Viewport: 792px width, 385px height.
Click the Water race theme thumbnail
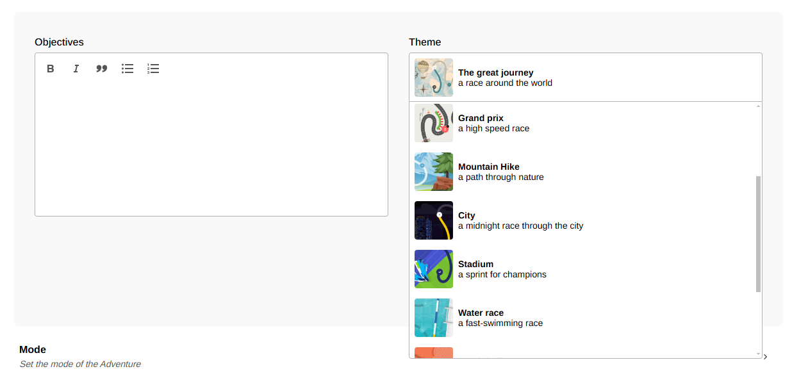coord(434,318)
